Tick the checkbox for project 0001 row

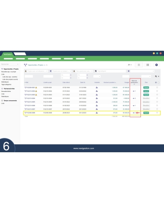click(157, 87)
